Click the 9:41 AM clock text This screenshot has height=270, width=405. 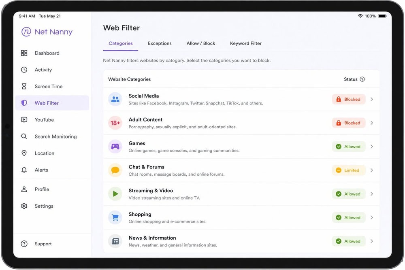27,16
